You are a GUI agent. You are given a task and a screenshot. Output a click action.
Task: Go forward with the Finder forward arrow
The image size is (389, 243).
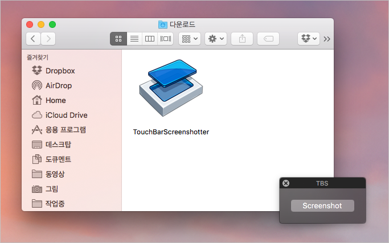(x=48, y=39)
